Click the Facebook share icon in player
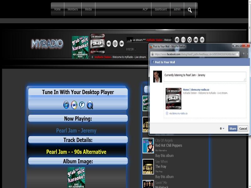 tap(202, 40)
